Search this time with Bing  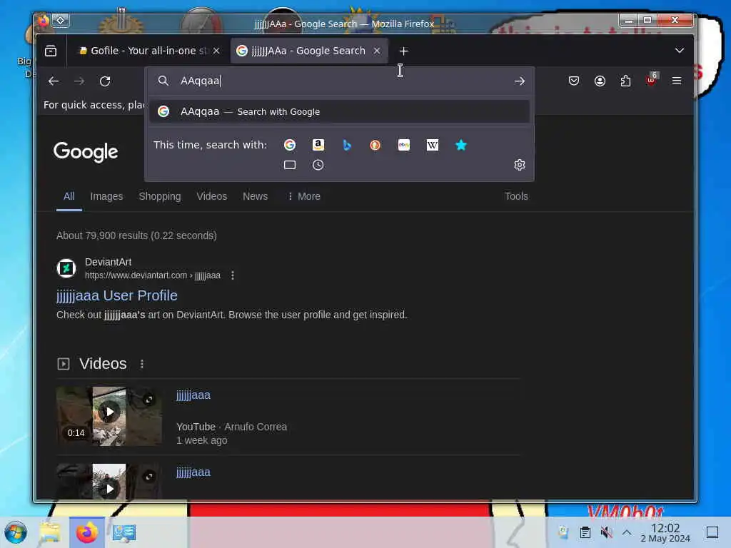347,145
